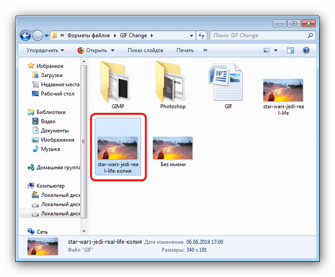The width and height of the screenshot is (335, 277).
Task: Click the details pane preview thumbnail
Action: click(42, 247)
